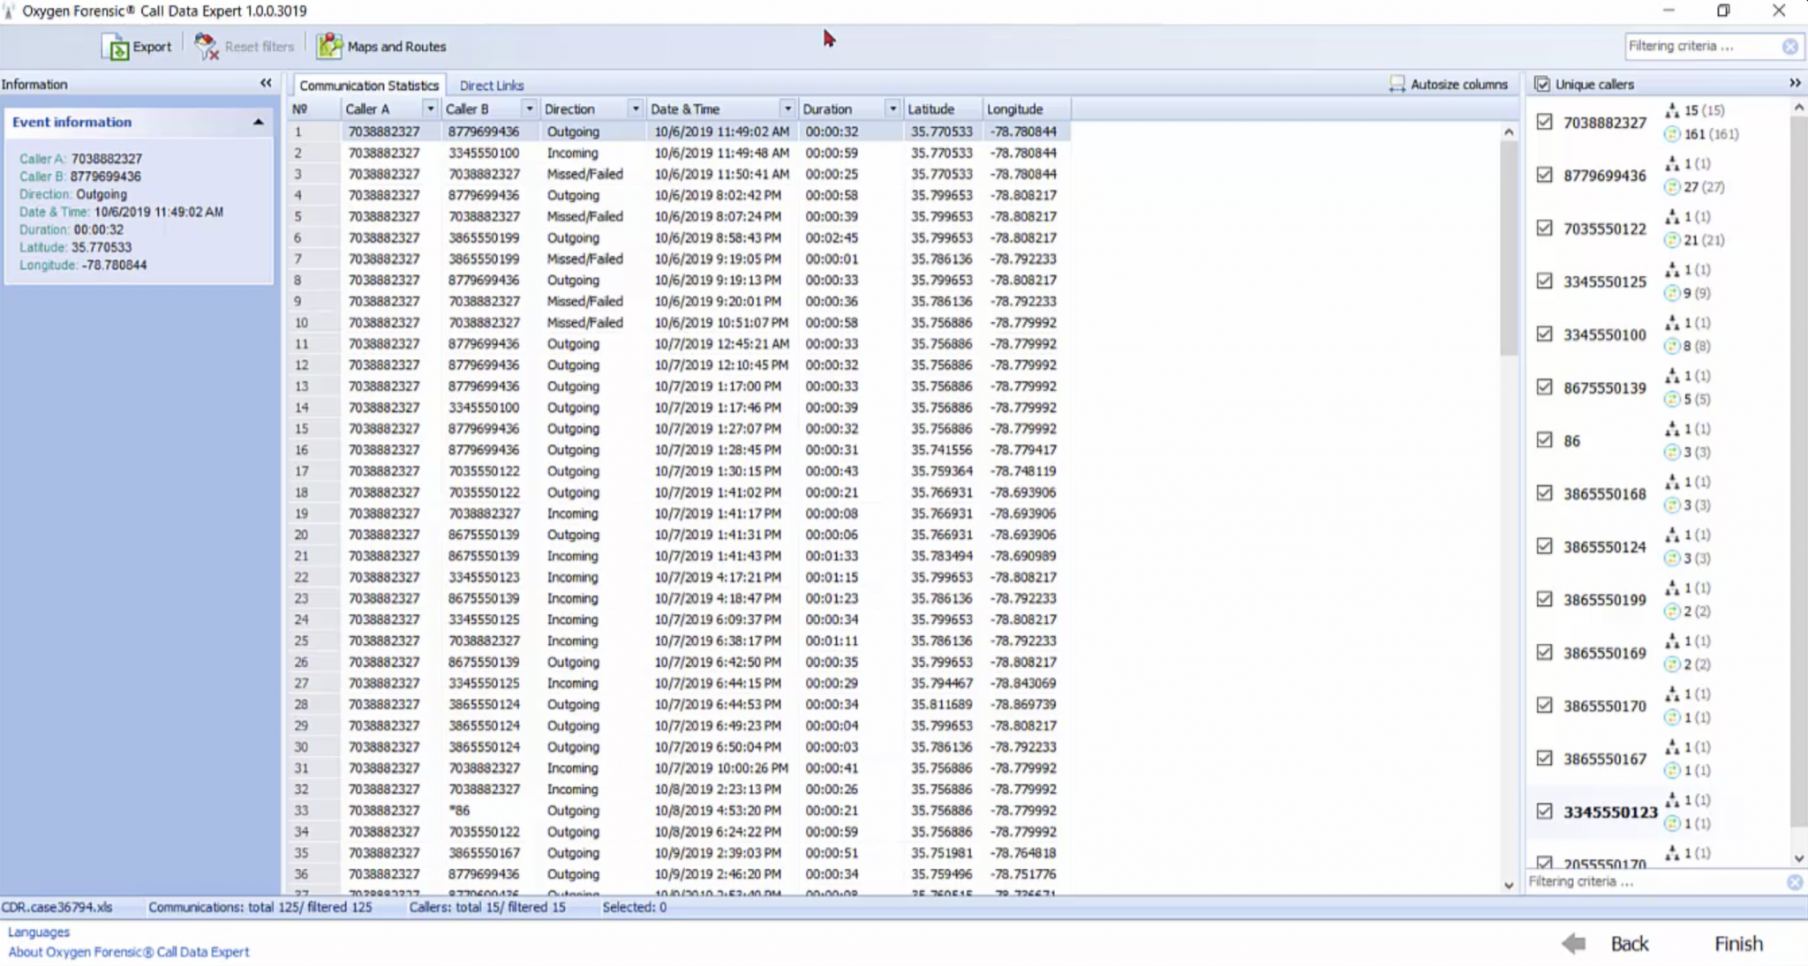This screenshot has width=1808, height=966.
Task: Open Direction column dropdown filter
Action: tap(635, 109)
